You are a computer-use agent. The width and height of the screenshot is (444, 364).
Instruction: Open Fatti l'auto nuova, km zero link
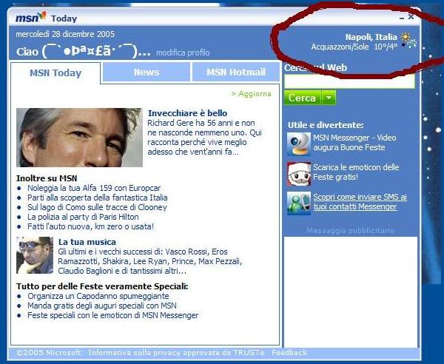click(x=90, y=226)
